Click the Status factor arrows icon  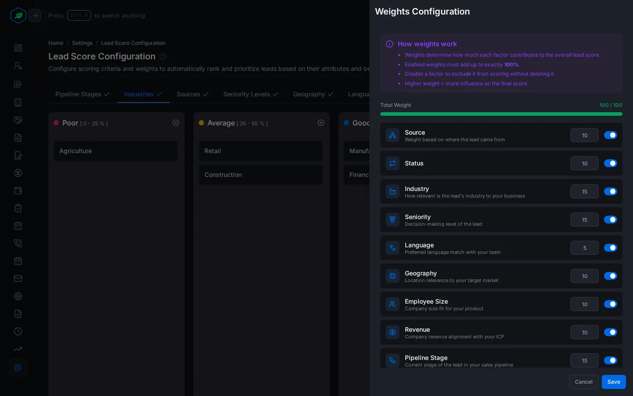coord(393,163)
